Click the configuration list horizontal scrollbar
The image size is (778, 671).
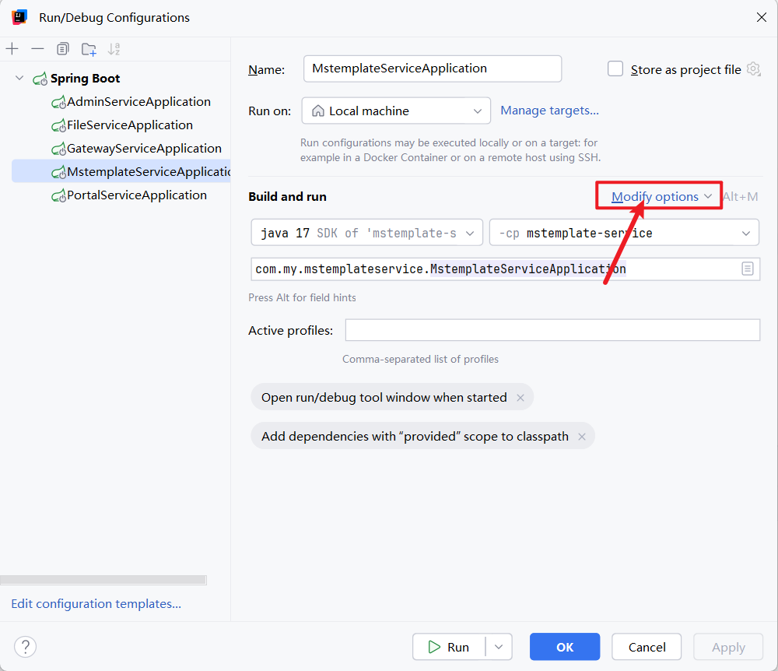103,580
